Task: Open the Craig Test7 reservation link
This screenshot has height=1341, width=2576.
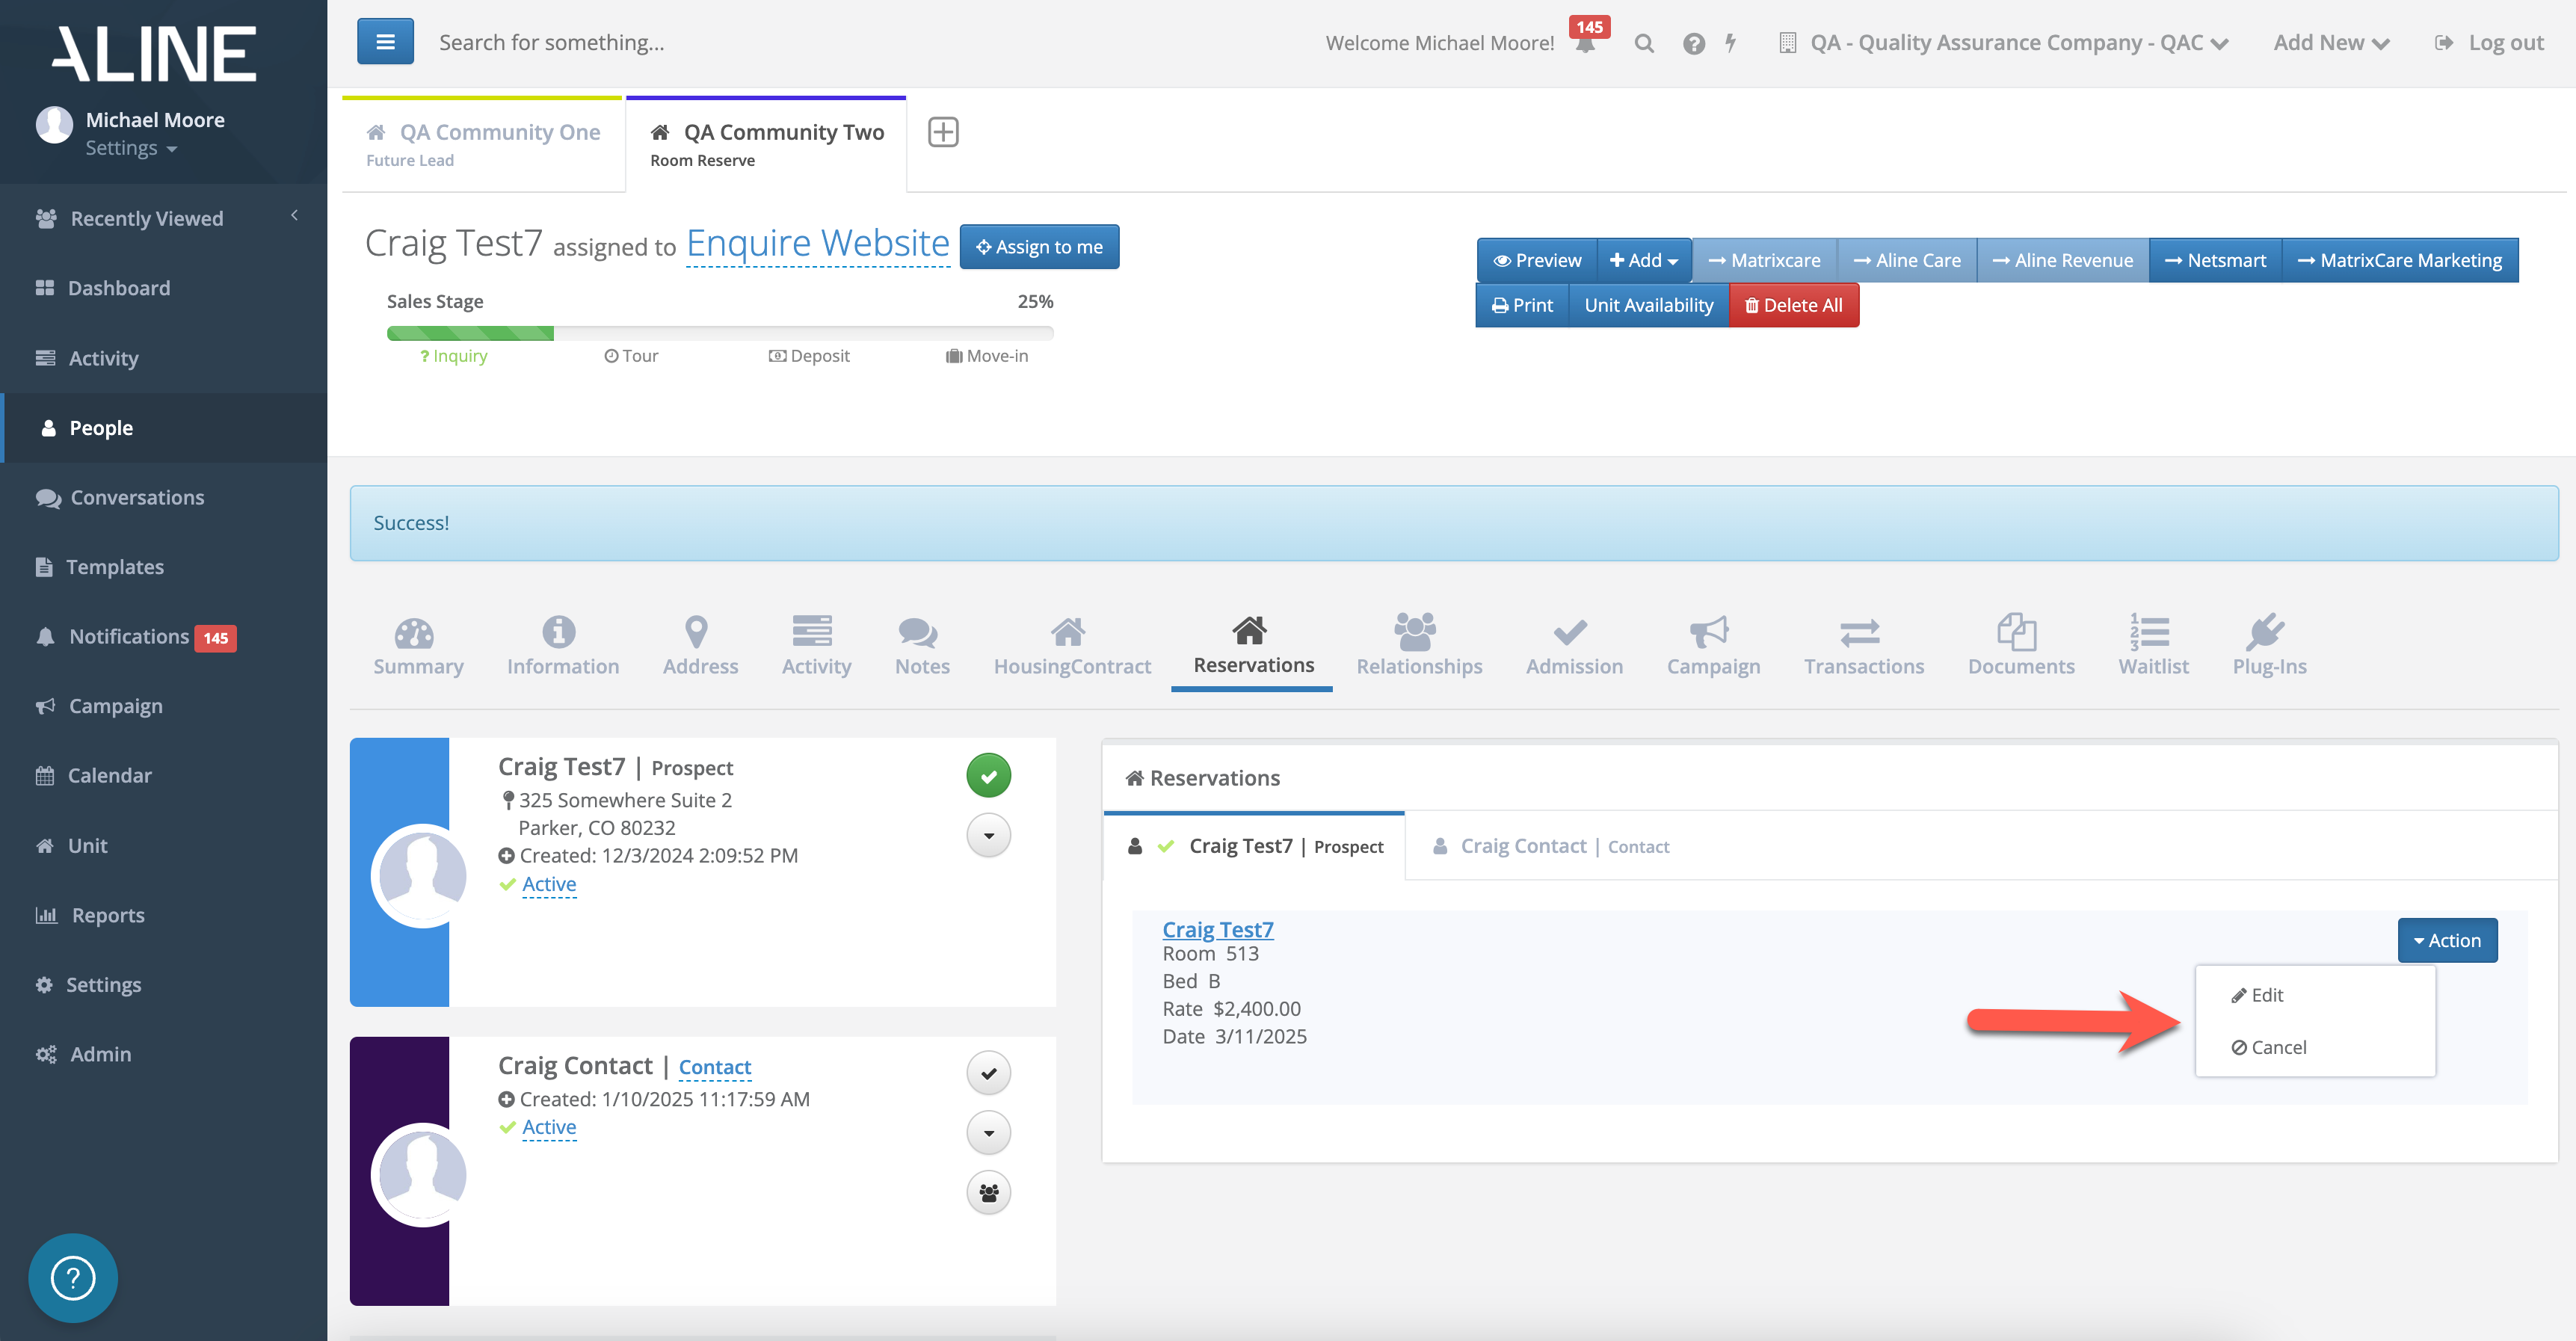Action: coord(1217,929)
